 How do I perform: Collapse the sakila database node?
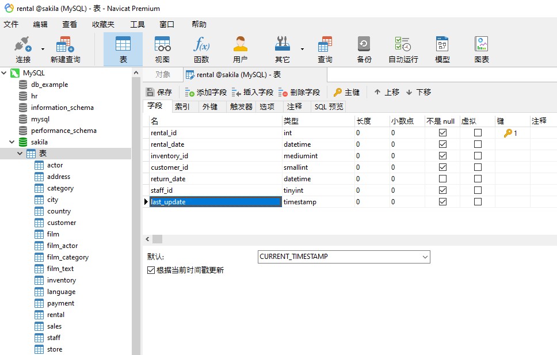pyautogui.click(x=12, y=142)
